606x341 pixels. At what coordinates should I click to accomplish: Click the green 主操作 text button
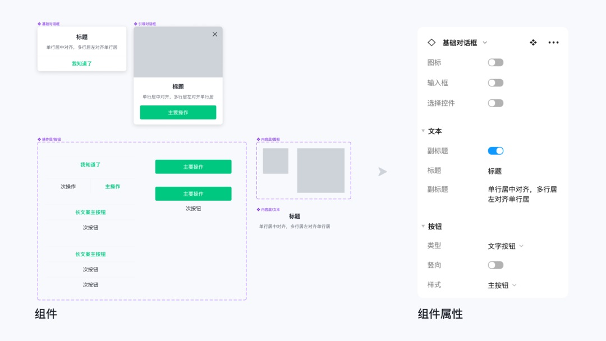pyautogui.click(x=113, y=187)
